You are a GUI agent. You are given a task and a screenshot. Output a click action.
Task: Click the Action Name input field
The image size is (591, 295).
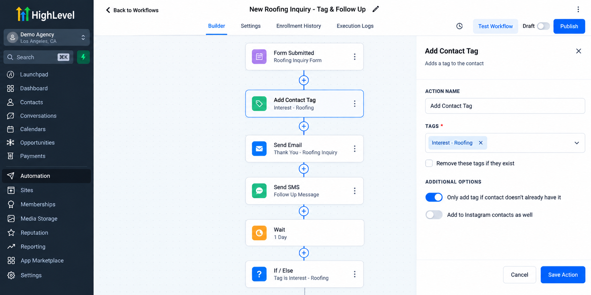coord(505,106)
